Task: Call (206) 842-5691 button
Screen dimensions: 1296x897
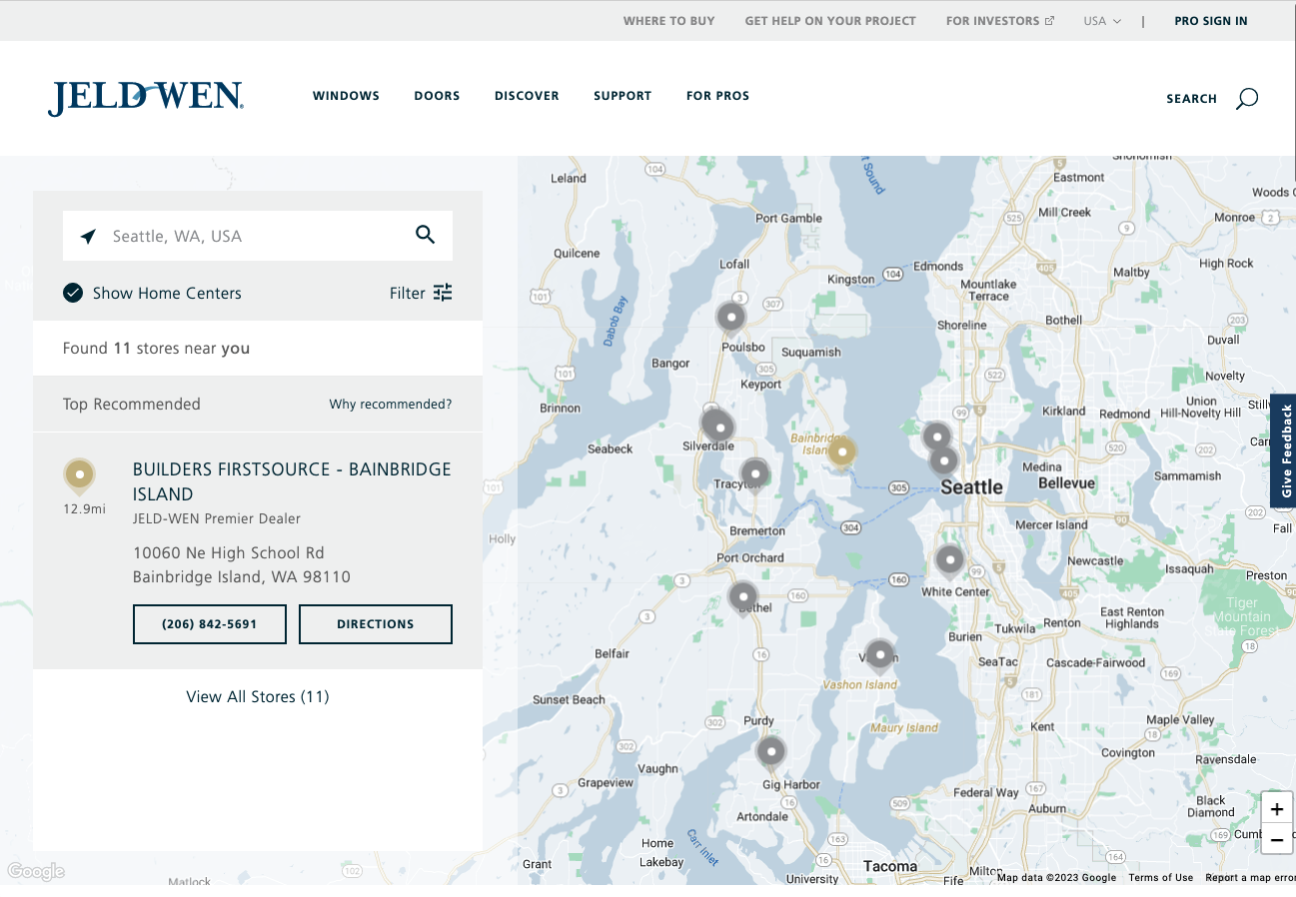Action: [x=210, y=624]
